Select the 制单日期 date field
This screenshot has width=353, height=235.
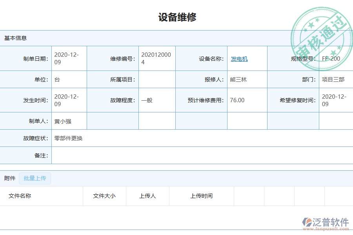pos(69,58)
